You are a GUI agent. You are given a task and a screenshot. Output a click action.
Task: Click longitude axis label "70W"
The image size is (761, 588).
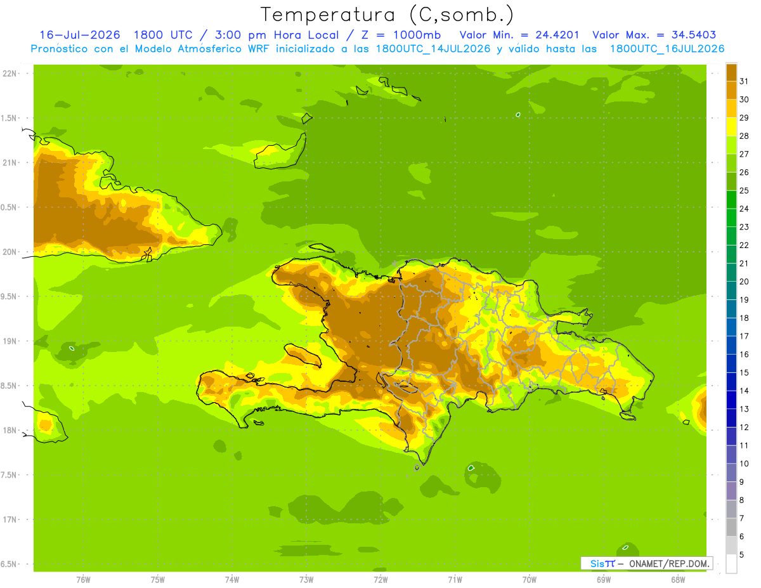tap(530, 580)
